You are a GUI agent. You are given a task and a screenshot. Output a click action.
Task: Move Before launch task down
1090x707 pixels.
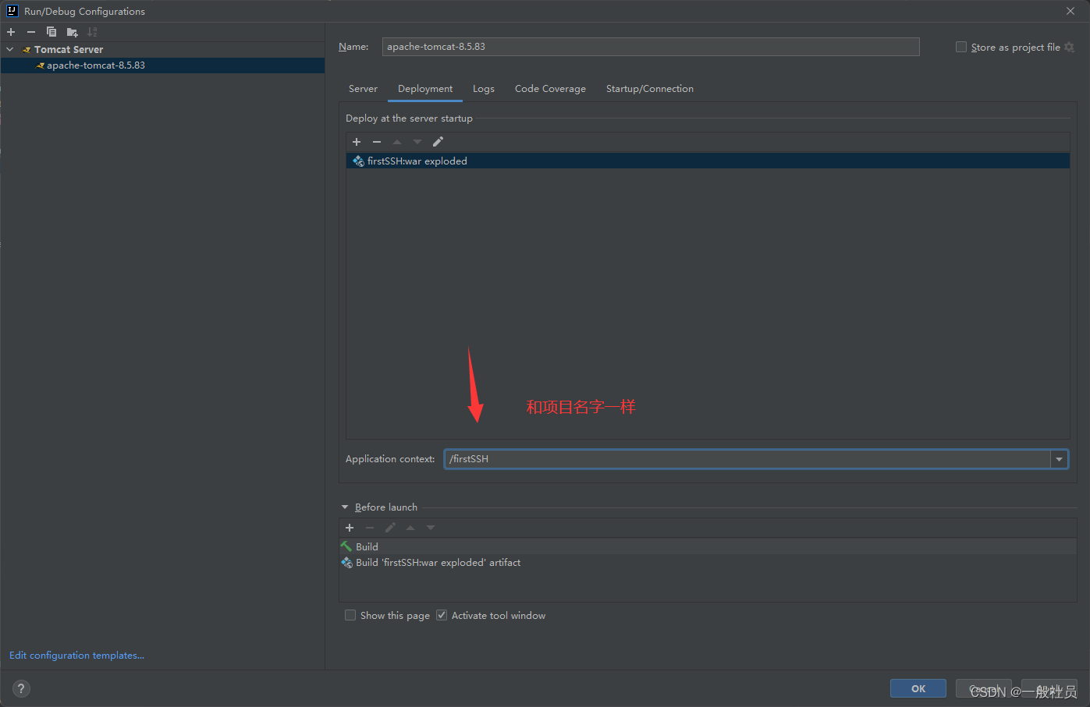tap(431, 528)
